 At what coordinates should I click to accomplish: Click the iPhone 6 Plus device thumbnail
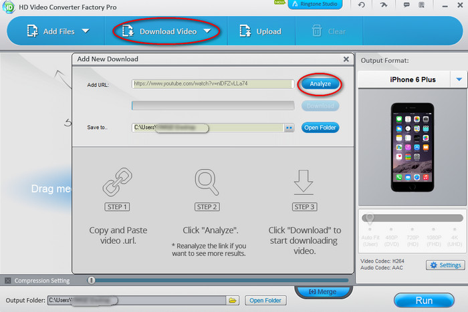413,148
